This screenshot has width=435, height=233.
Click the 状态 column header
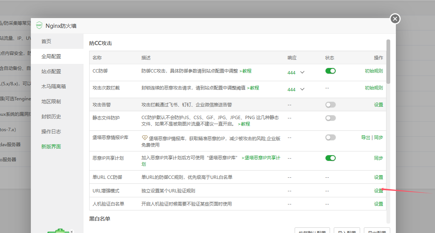330,57
